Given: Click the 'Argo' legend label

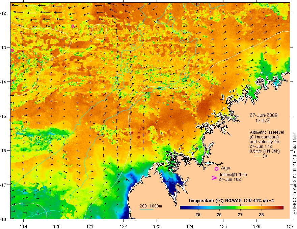Looking at the screenshot, I should coord(225,168).
